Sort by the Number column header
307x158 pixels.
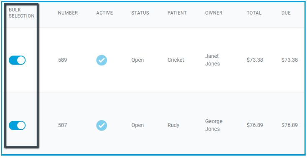68,13
